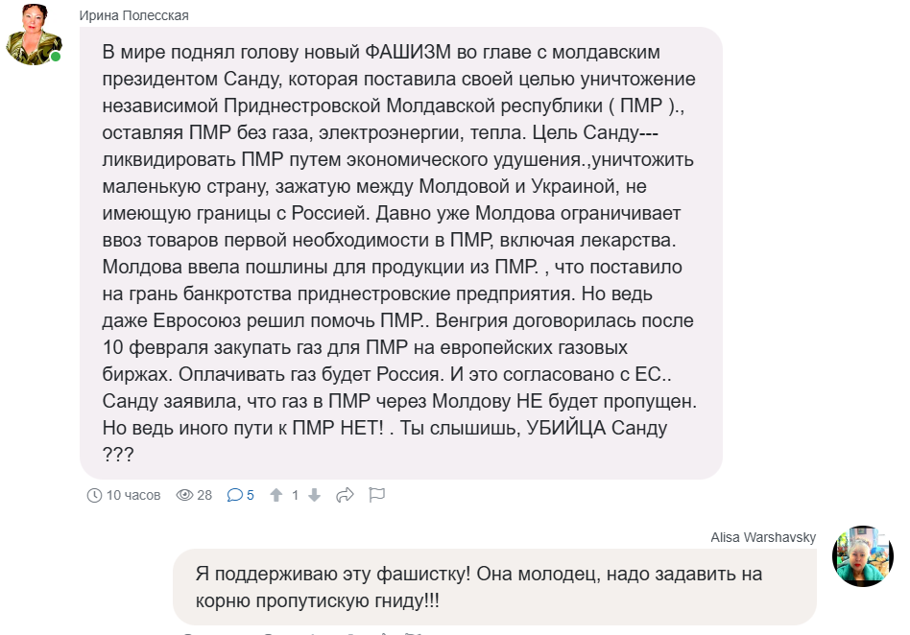Share the first comment via arrow icon
Screen dimensions: 910x635
coord(346,495)
